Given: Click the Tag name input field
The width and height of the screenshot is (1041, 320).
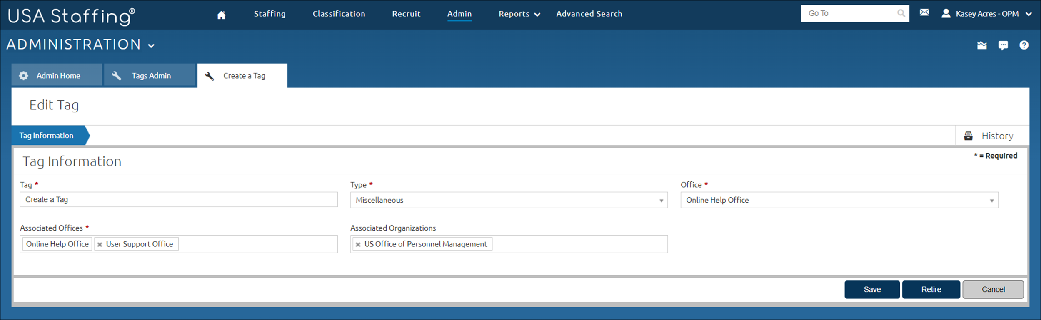Looking at the screenshot, I should tap(179, 199).
